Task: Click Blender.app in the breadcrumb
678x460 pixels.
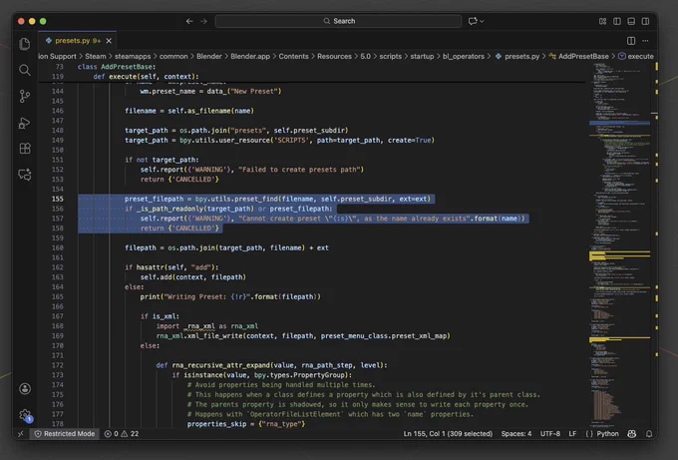Action: (x=250, y=56)
